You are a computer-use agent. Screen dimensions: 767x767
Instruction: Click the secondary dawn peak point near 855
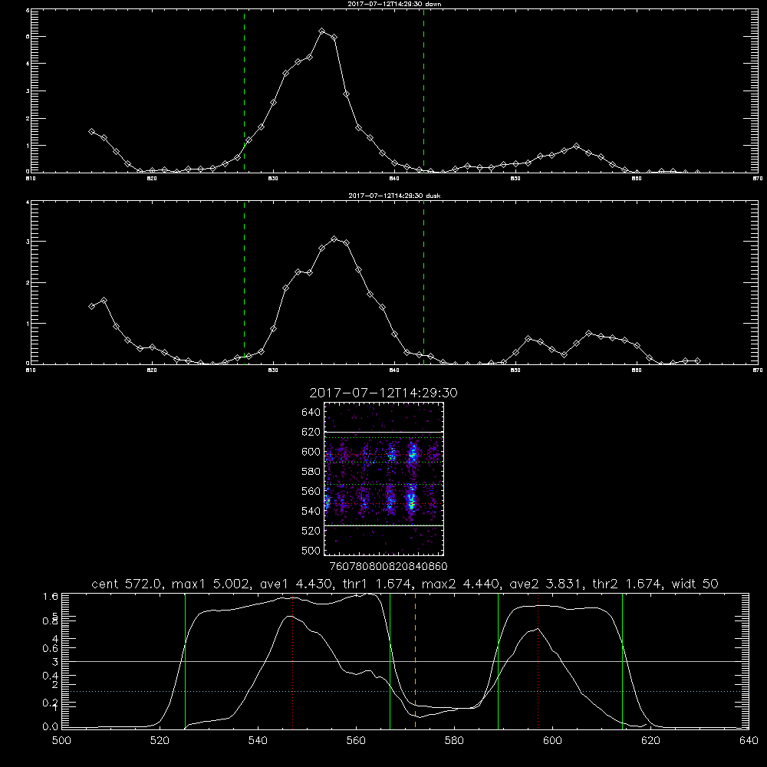coord(576,146)
